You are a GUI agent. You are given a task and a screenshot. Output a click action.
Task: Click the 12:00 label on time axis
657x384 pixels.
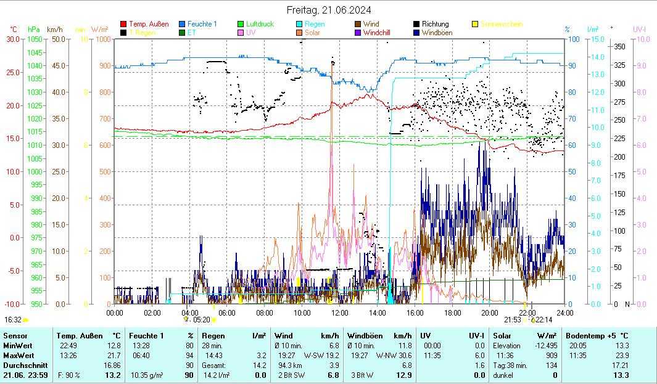point(340,313)
